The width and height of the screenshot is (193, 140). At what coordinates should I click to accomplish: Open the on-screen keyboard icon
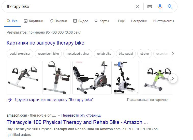[x=150, y=7]
